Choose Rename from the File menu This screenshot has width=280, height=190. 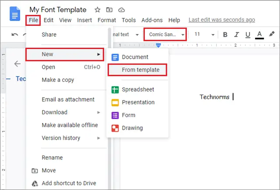[66, 158]
